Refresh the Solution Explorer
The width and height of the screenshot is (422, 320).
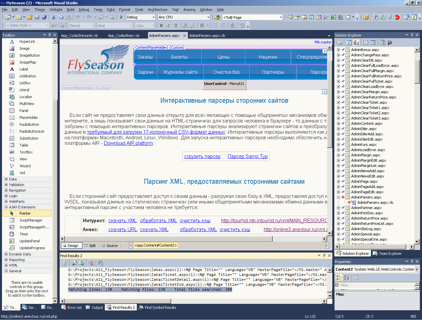[x=349, y=42]
